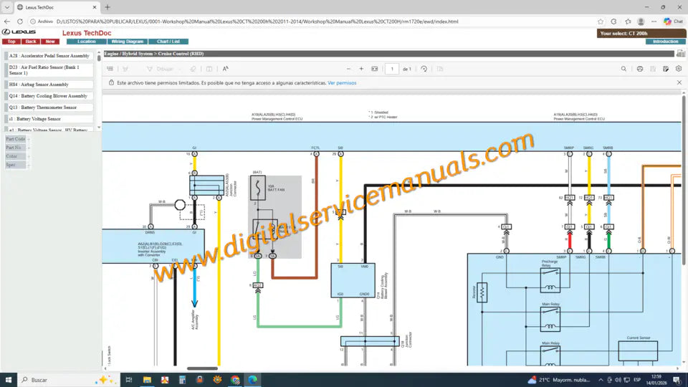Open the weather widget on taskbar
The image size is (688, 387).
[560, 380]
